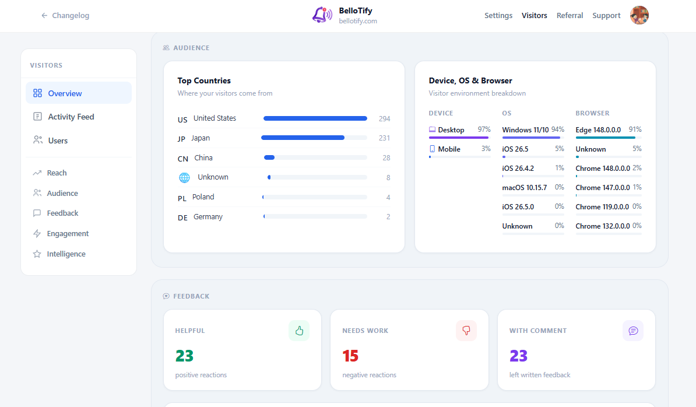Click the China progress bar
Viewport: 696px width, 407px height.
pos(315,157)
